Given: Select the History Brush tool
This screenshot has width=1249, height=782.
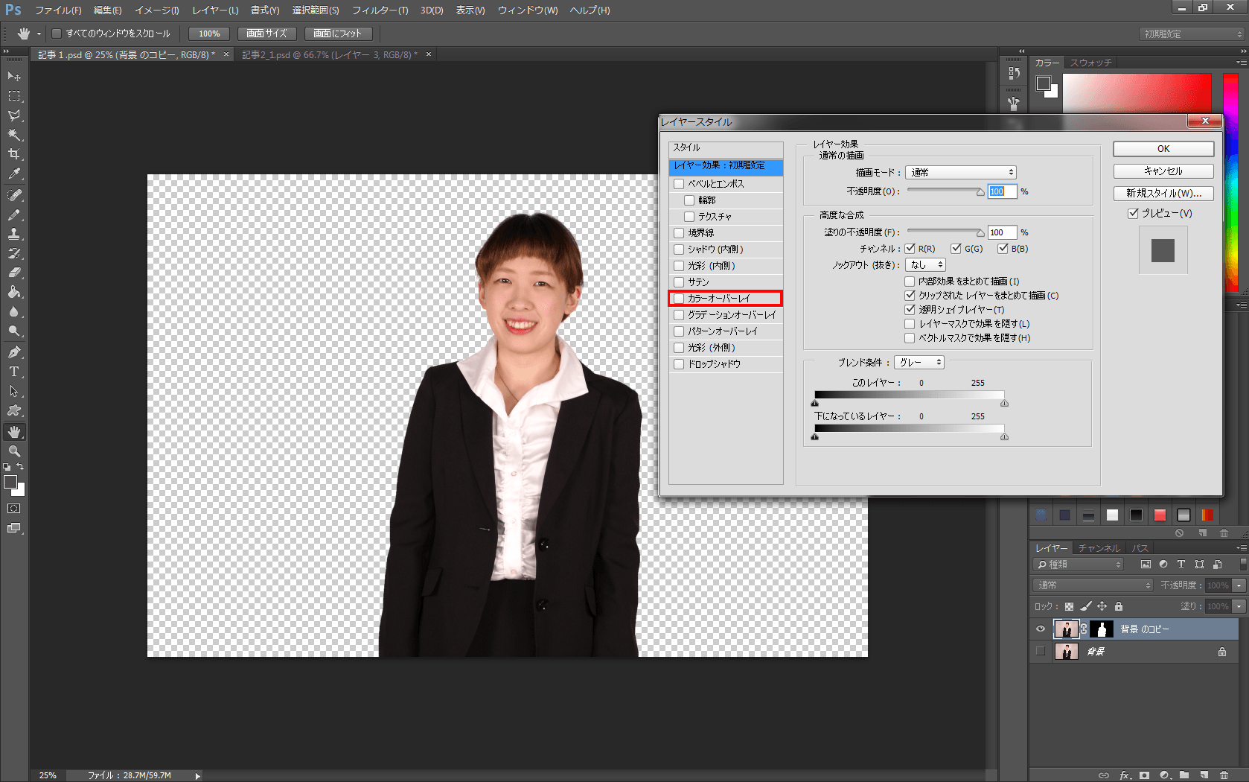Looking at the screenshot, I should [14, 253].
